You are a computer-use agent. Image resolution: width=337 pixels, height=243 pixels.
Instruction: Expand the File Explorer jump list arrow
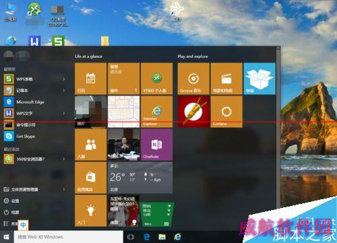pyautogui.click(x=64, y=189)
